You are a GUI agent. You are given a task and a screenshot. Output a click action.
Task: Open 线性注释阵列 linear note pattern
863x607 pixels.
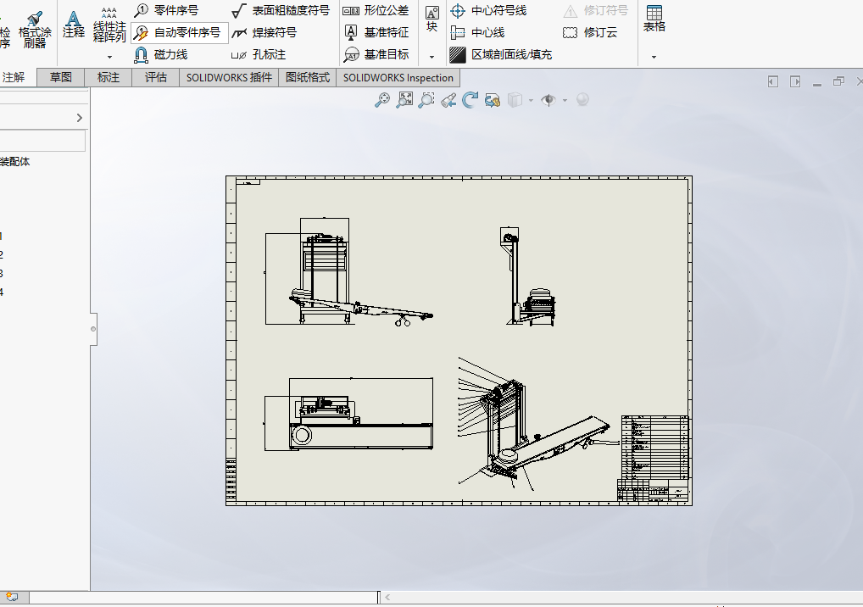109,25
